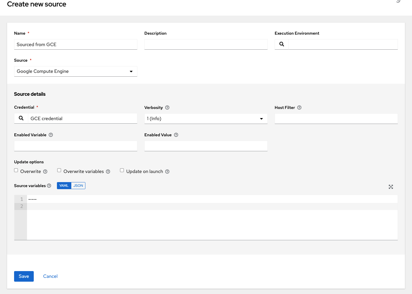
Task: Click the Overwrite variables help icon
Action: click(108, 171)
